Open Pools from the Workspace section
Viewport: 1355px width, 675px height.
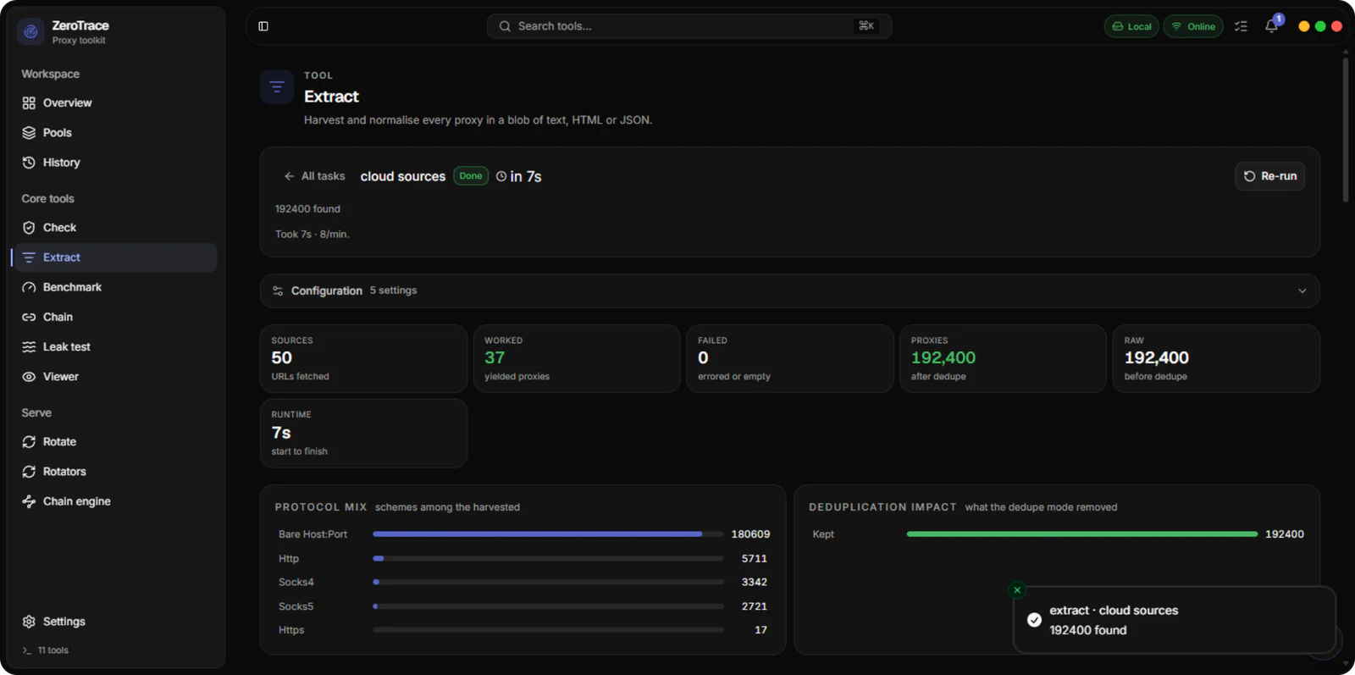[x=115, y=133]
